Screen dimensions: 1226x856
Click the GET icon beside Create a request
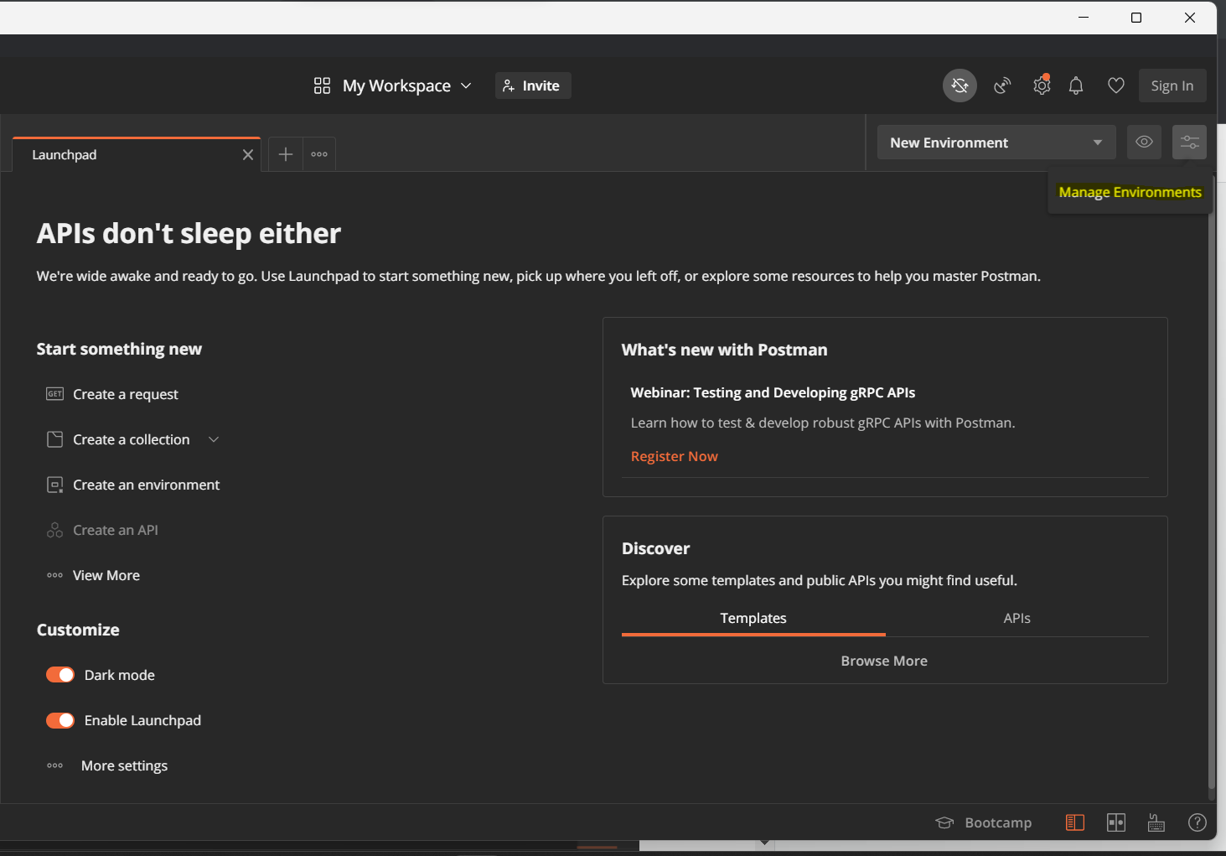coord(54,394)
